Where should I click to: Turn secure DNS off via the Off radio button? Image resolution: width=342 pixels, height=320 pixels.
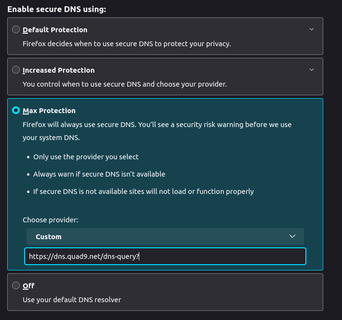(x=16, y=286)
